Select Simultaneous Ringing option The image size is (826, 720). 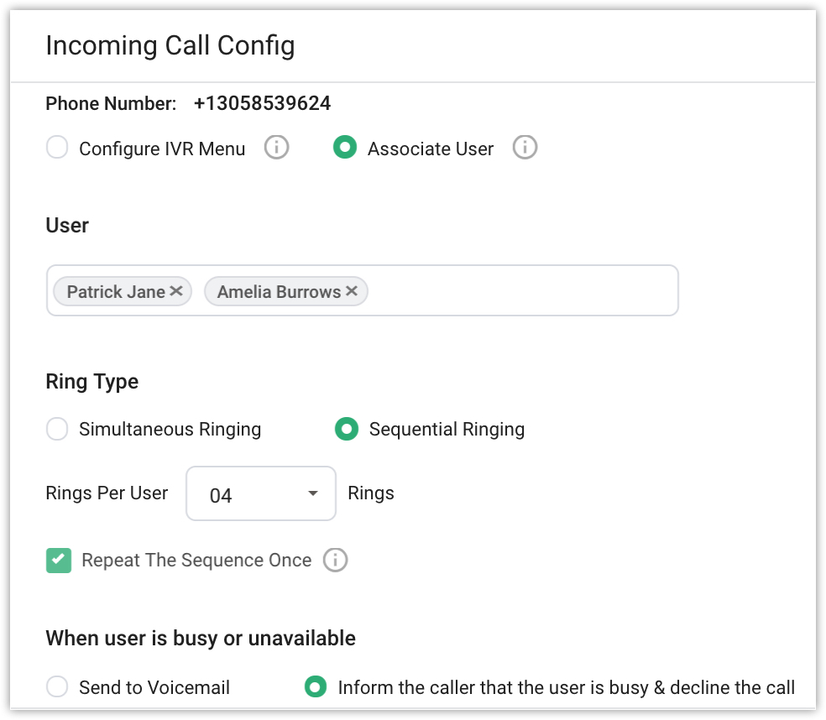(57, 430)
